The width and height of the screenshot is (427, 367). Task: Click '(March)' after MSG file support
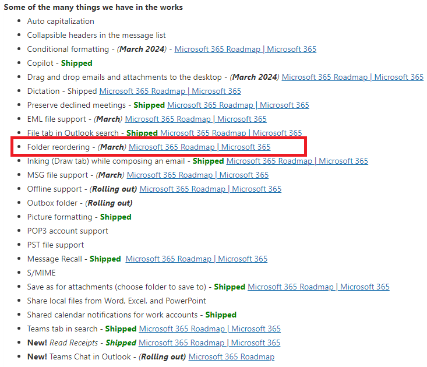[x=110, y=175]
